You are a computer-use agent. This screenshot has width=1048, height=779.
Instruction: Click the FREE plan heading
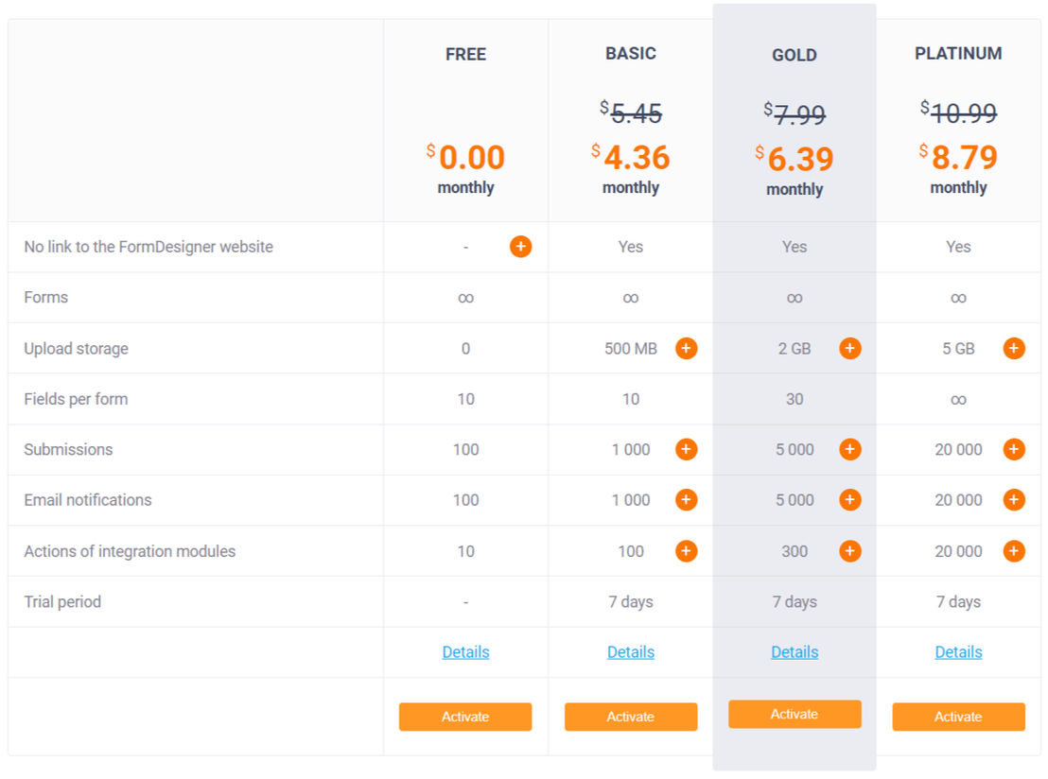[466, 54]
